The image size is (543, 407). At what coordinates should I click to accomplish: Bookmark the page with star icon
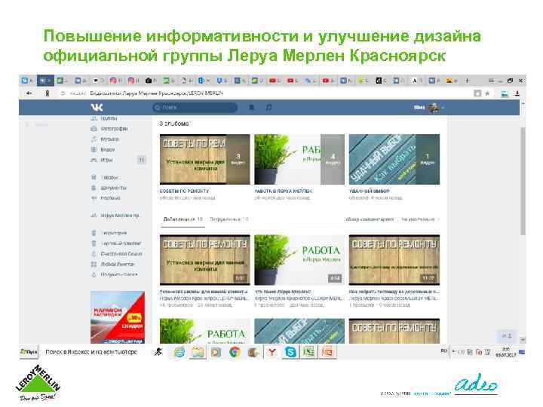pyautogui.click(x=487, y=93)
